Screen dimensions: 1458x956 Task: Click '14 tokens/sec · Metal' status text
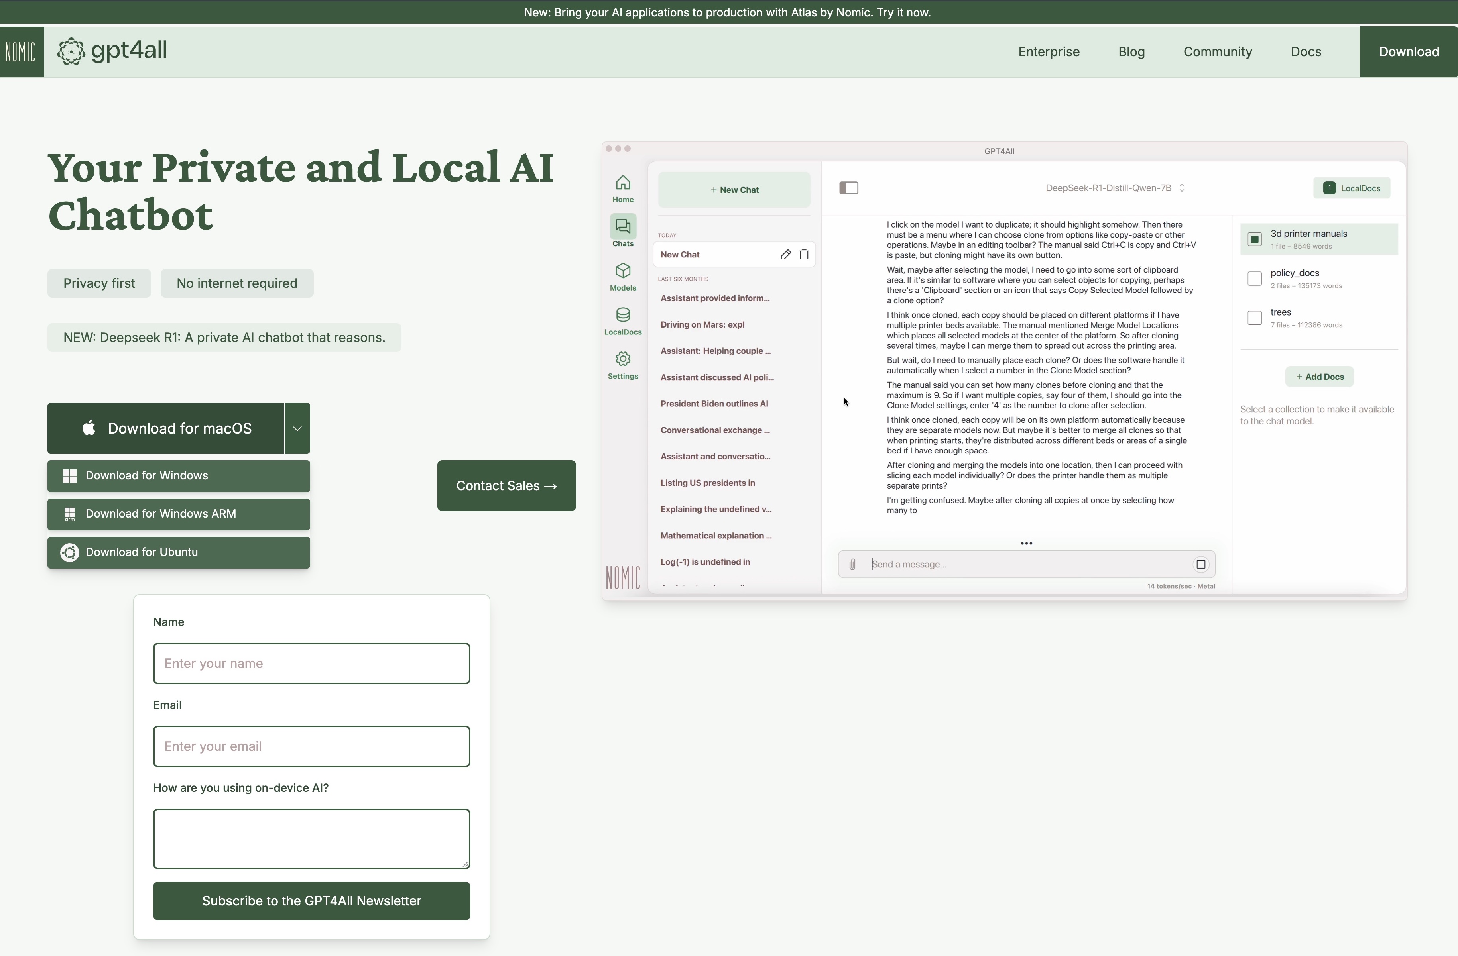pos(1181,587)
